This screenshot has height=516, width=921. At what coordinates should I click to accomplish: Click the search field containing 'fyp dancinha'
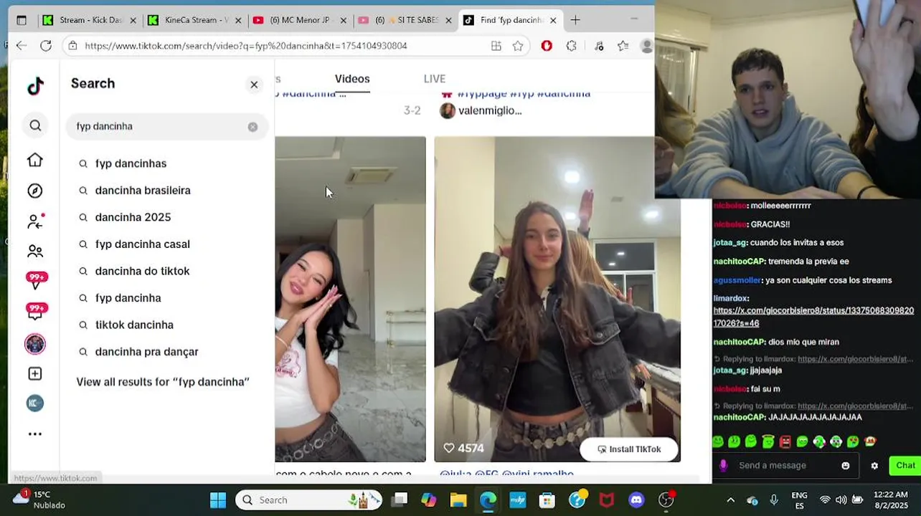tap(166, 127)
